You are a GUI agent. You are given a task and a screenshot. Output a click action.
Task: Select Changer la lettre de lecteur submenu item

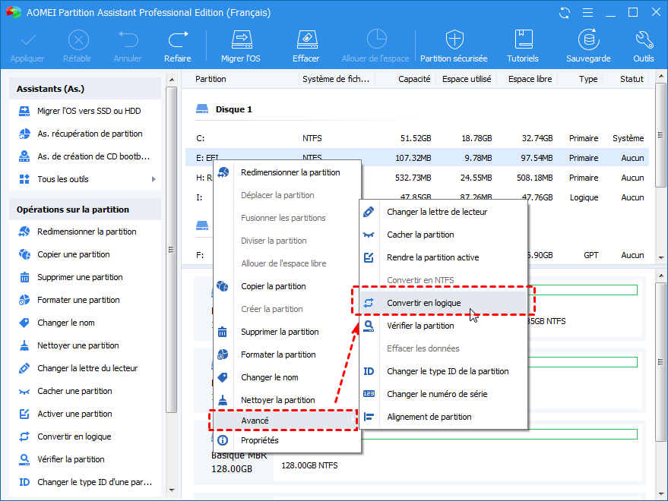click(x=436, y=212)
